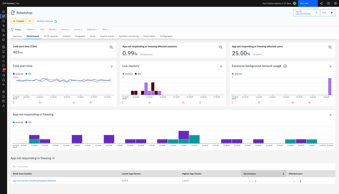339x194 pixels.
Task: Open Low memory chart menu icon
Action: coord(221,67)
